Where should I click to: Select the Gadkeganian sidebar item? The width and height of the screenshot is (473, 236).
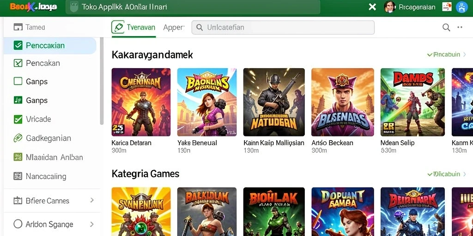tap(50, 138)
